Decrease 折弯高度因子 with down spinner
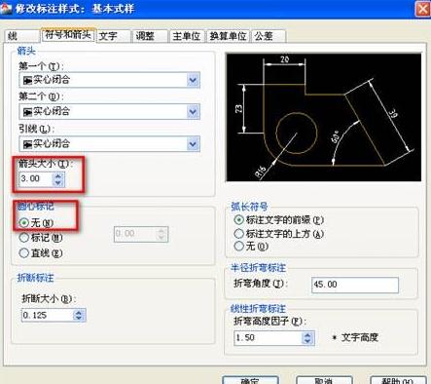 tap(307, 341)
